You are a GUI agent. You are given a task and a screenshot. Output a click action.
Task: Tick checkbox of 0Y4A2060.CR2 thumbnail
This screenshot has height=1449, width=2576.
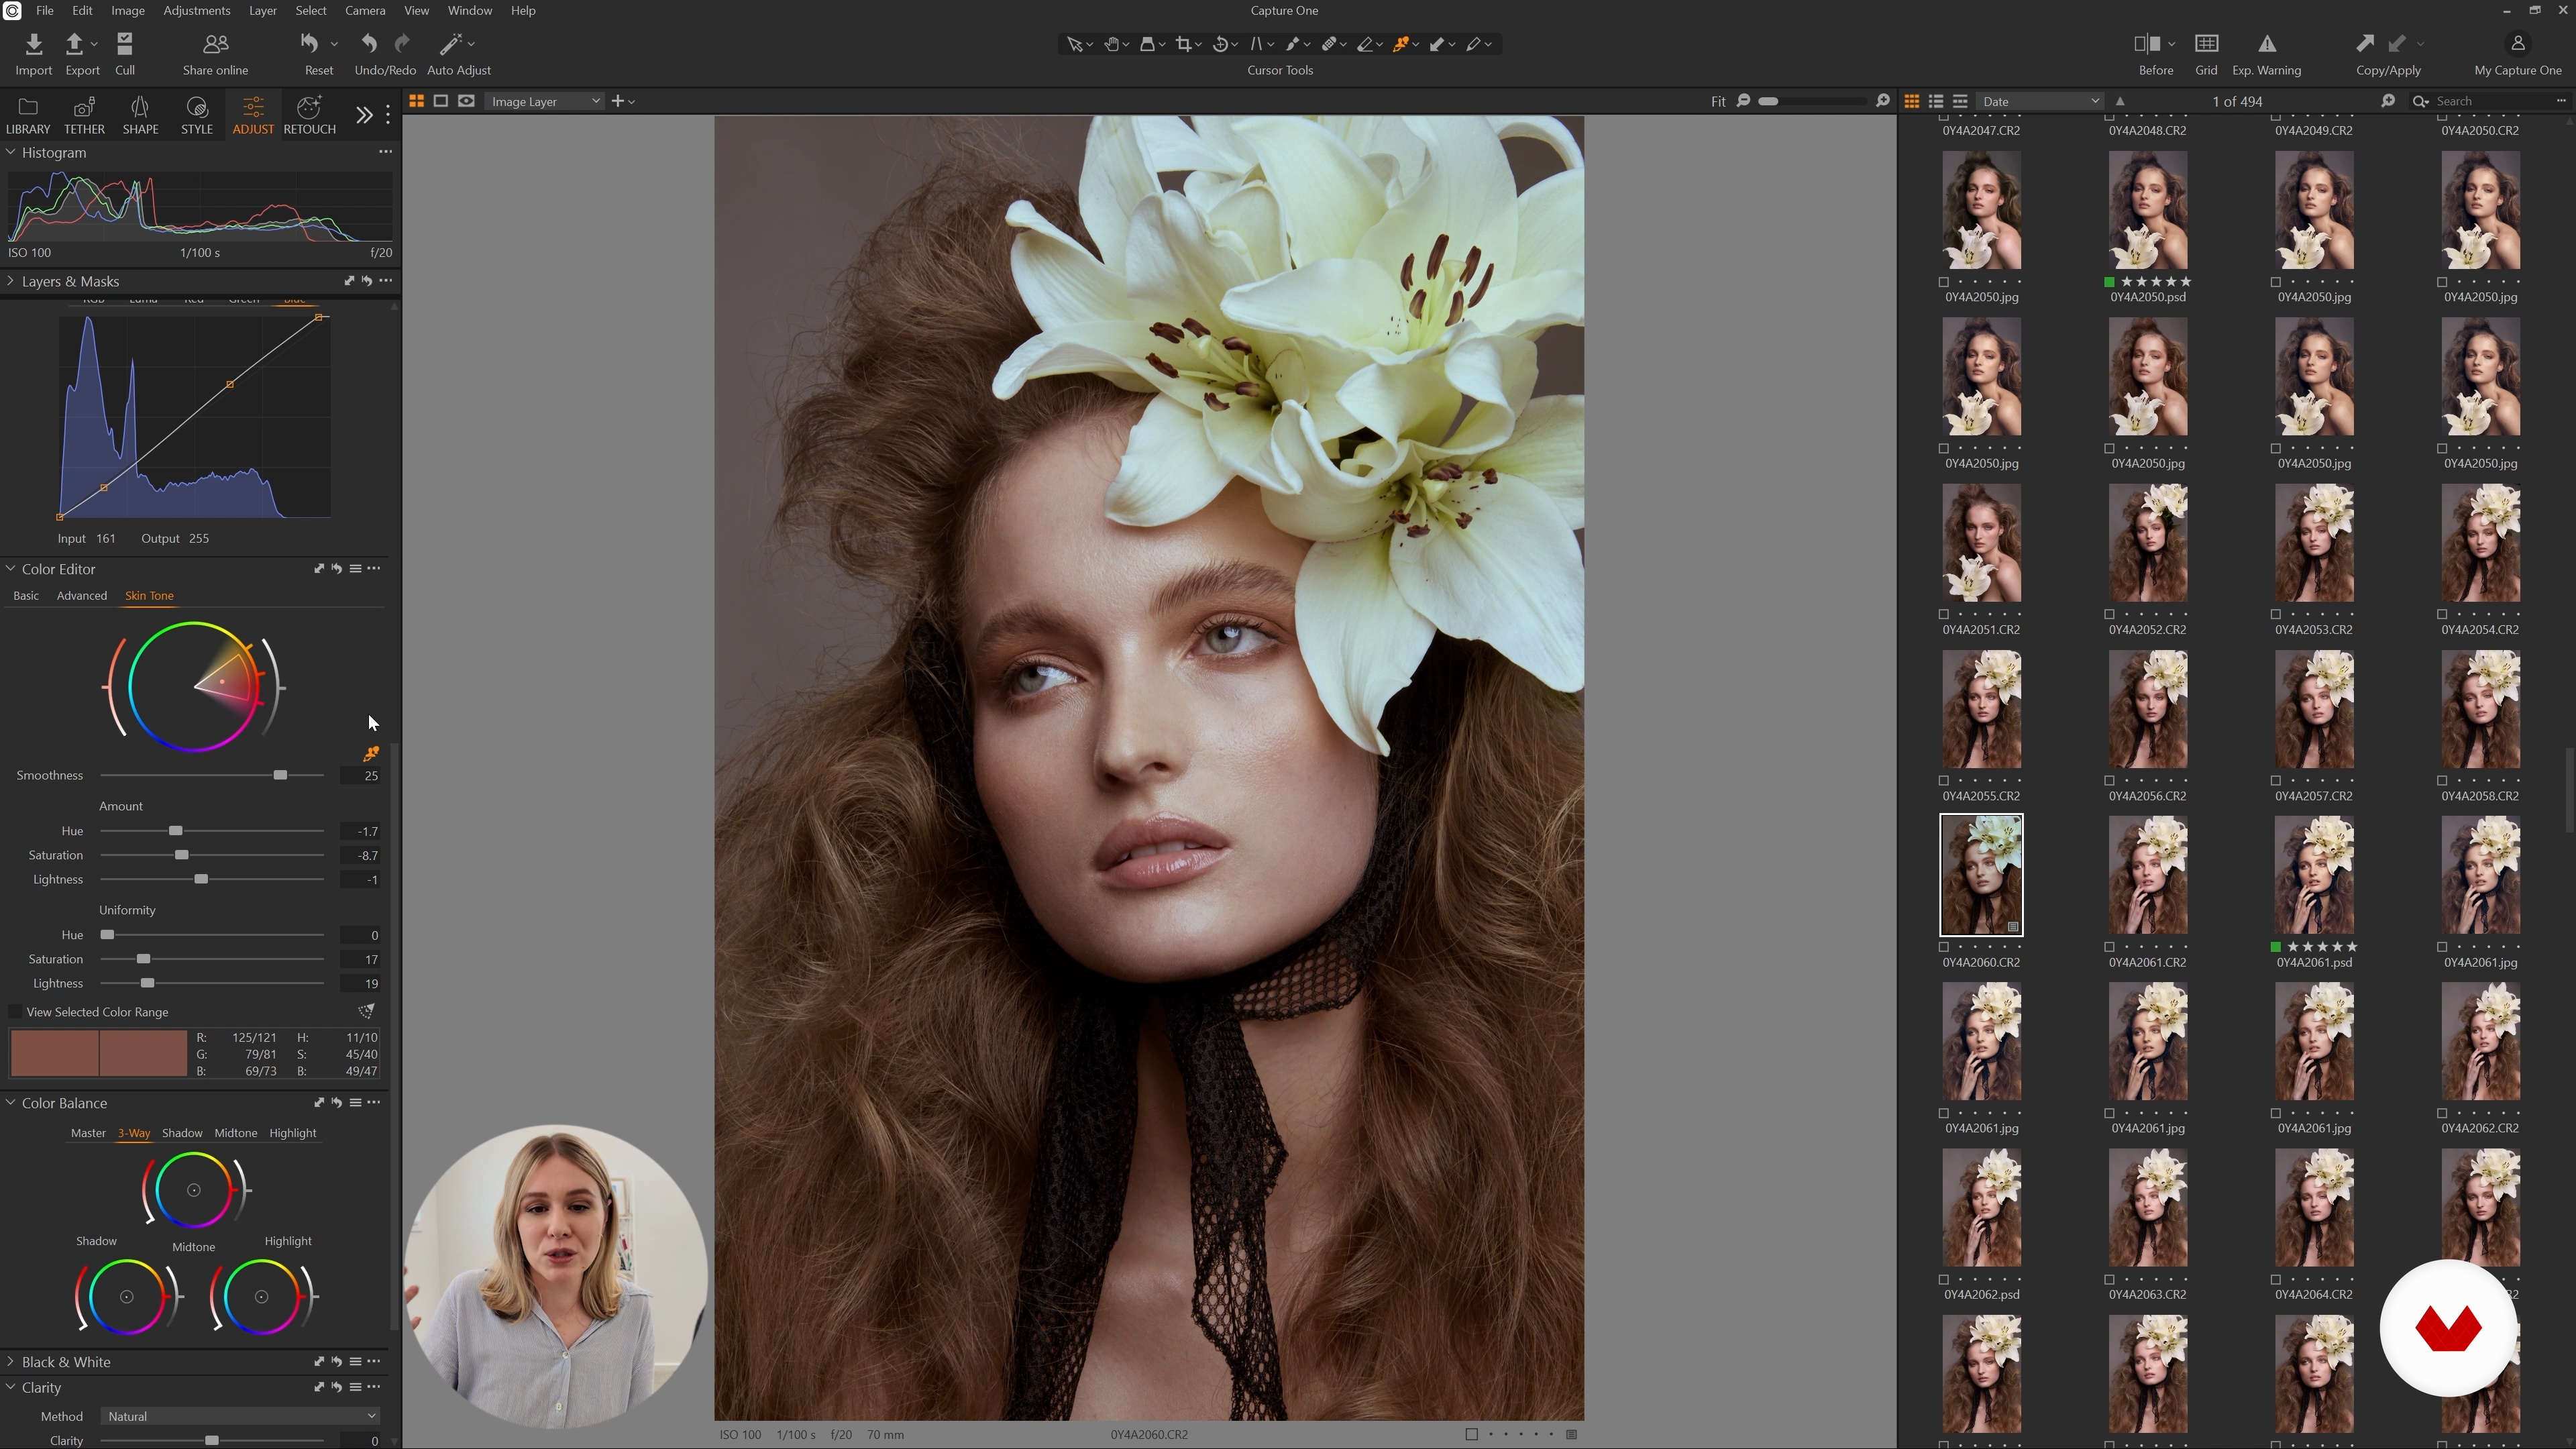point(1944,947)
